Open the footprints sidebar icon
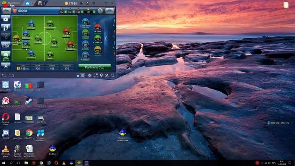Viewport: 295px width, 166px height. (x=6, y=28)
